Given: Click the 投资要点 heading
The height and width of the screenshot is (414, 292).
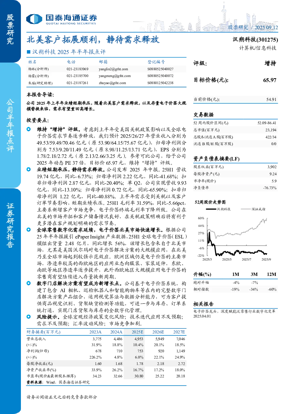Looking at the screenshot, I should (x=38, y=120).
